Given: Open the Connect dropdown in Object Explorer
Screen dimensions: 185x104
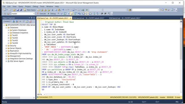Looking at the screenshot, I should click(x=7, y=21).
